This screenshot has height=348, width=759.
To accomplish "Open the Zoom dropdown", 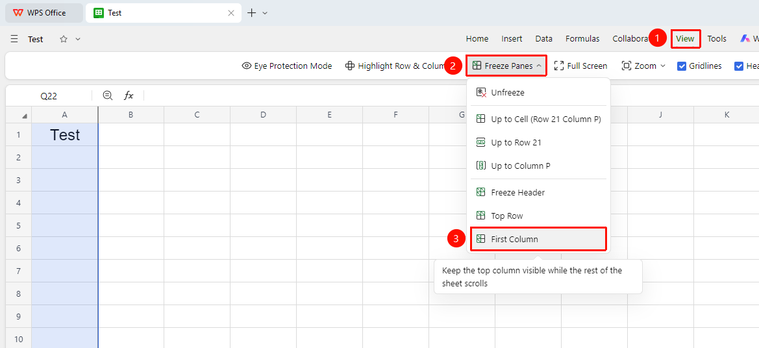I will pyautogui.click(x=644, y=66).
